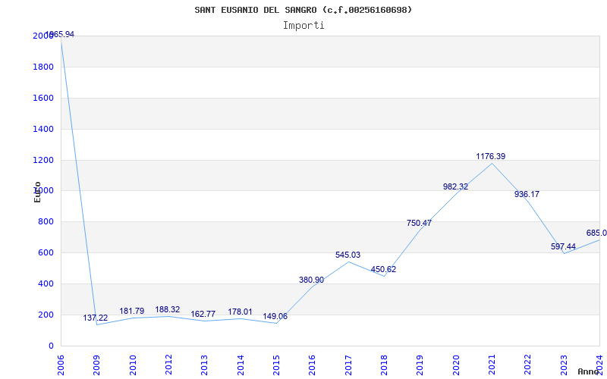Select the 181.79 data label
This screenshot has height=379, width=607.
pos(131,311)
